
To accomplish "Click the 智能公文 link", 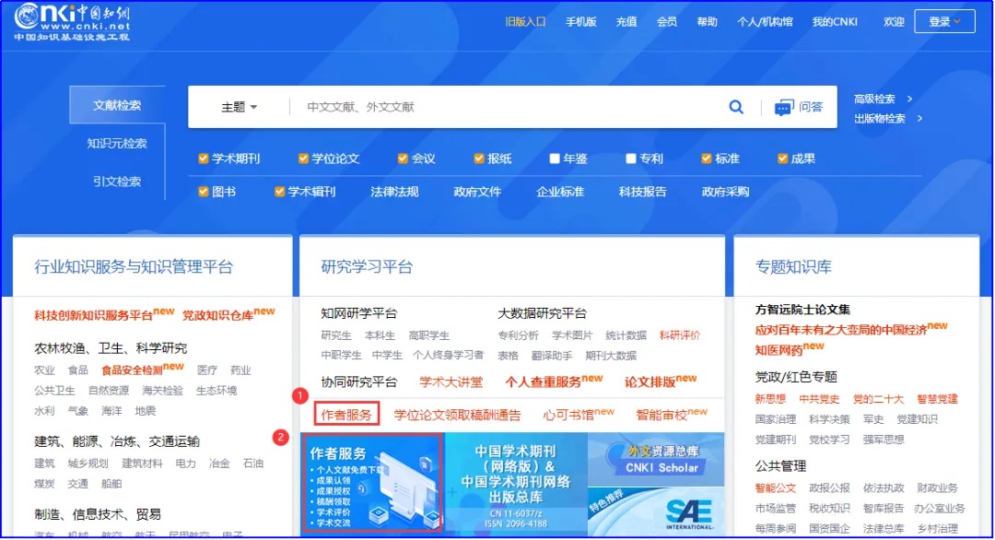I will click(776, 488).
